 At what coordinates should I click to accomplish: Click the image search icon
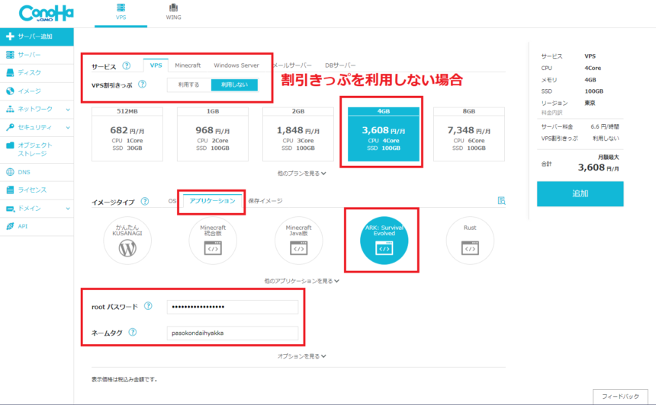click(501, 201)
